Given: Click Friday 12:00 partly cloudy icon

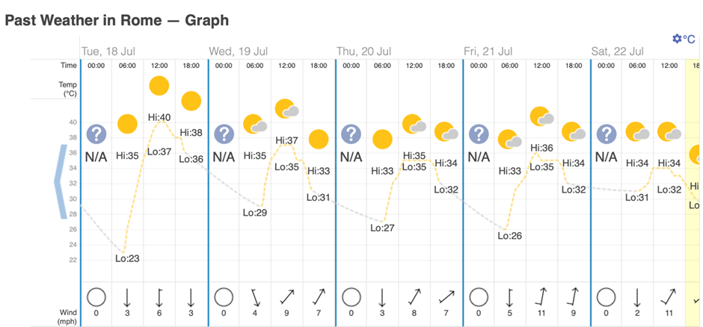Looking at the screenshot, I should click(541, 116).
